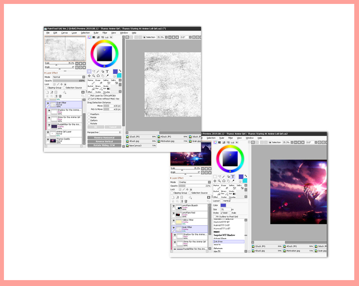359x286 pixels.
Task: Uncheck Cut & Move without Mod. Key
Action: point(89,99)
